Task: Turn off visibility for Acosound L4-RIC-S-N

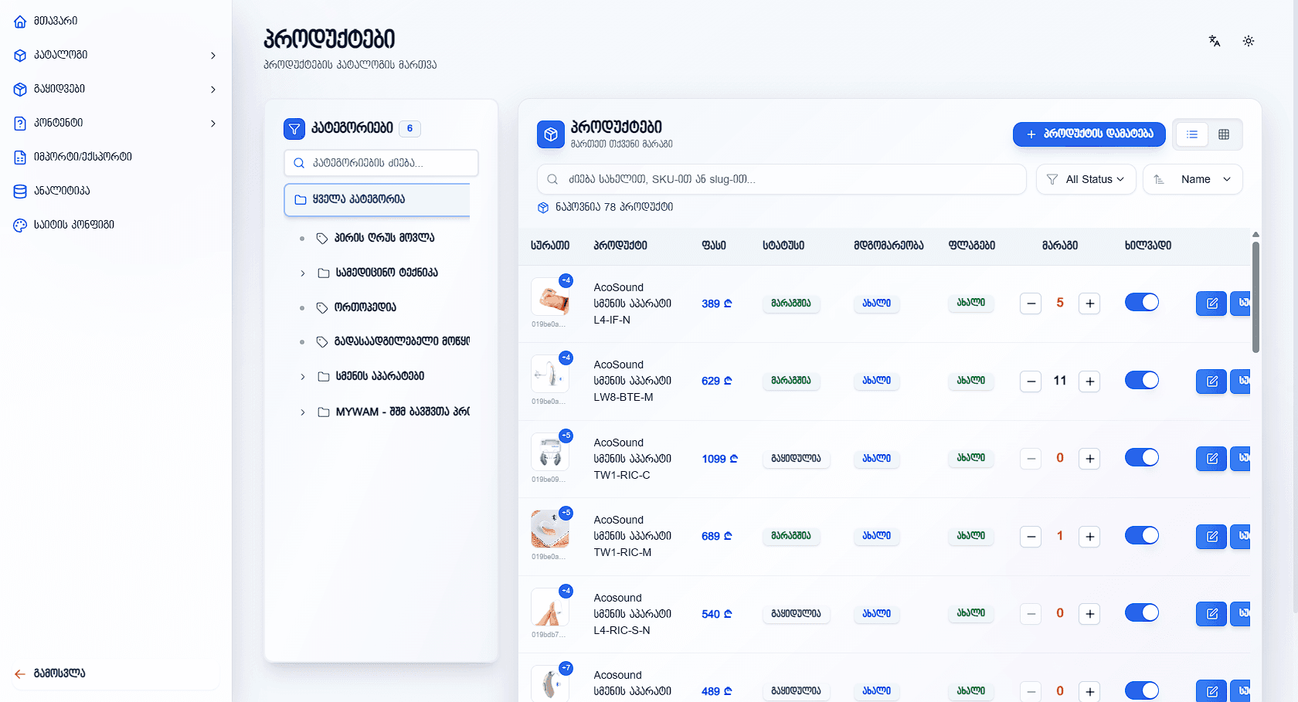Action: 1141,613
